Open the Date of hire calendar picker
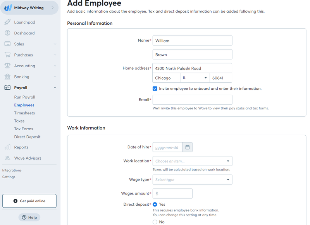Image resolution: width=310 pixels, height=225 pixels. 187,147
